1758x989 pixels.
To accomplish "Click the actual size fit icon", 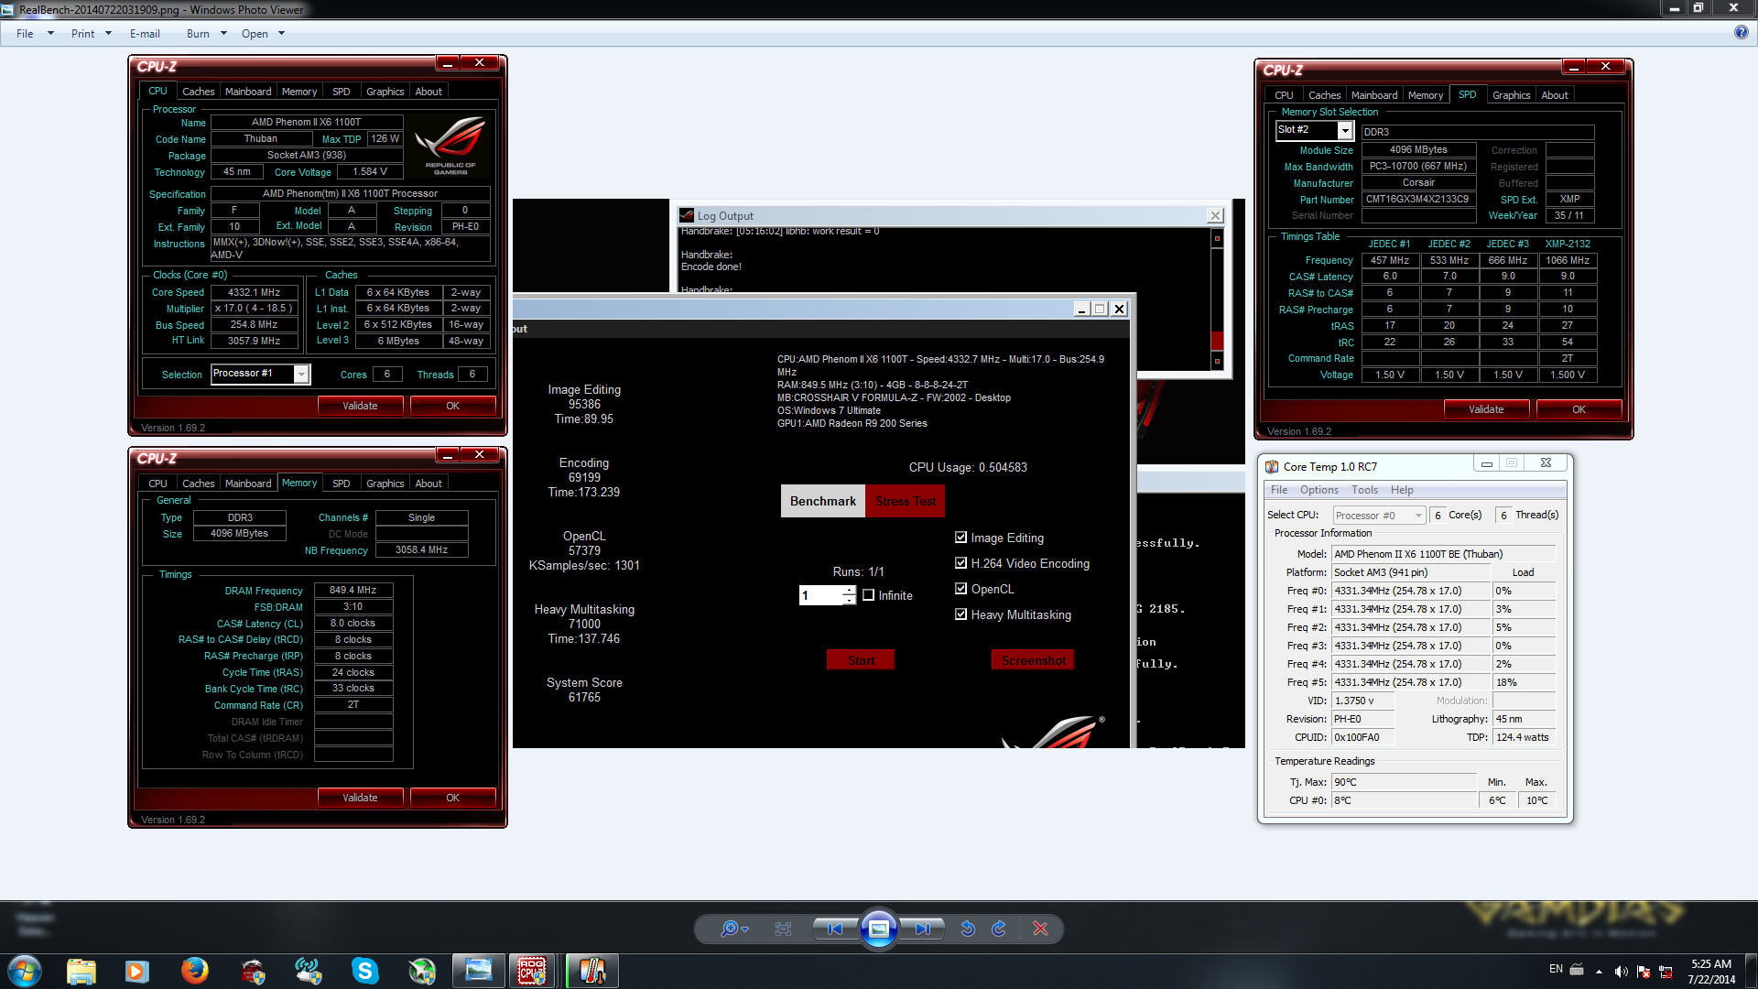I will [783, 929].
